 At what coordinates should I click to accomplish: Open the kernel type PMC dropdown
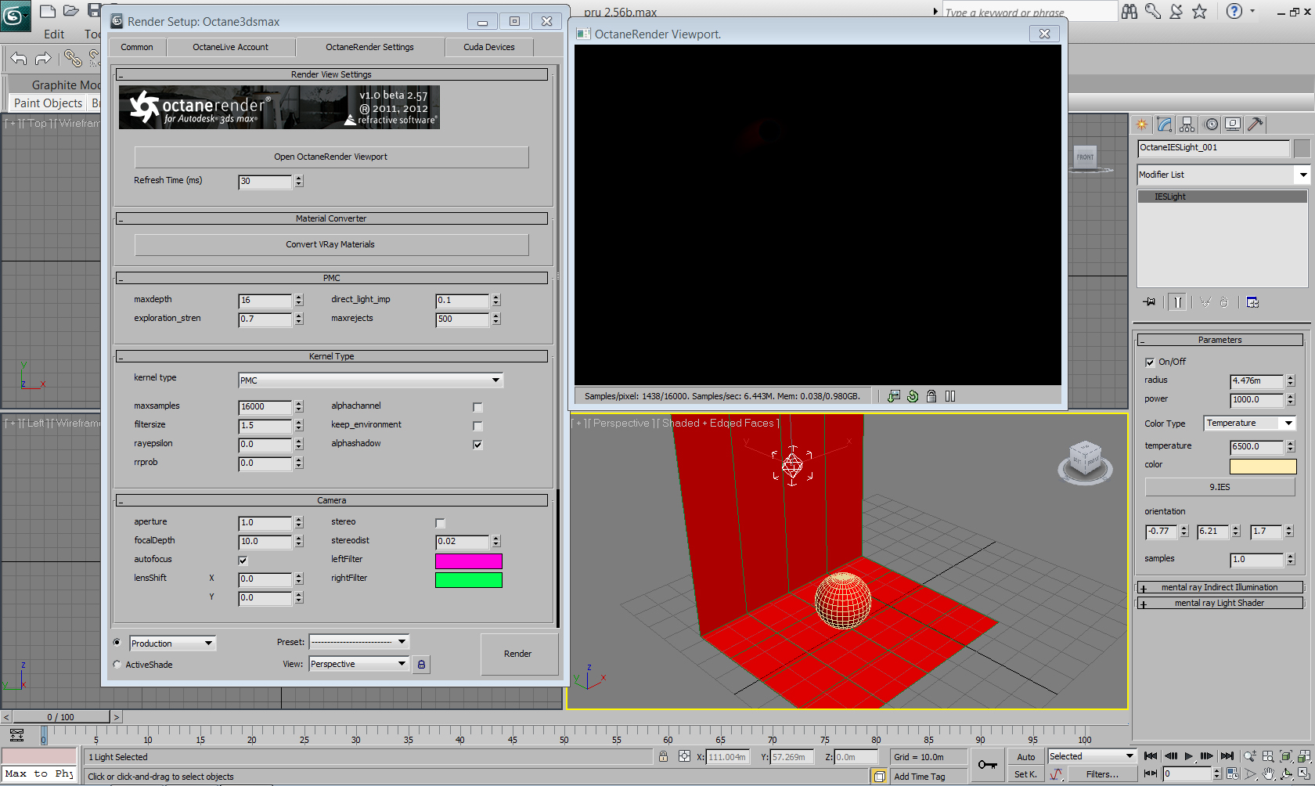coord(370,380)
